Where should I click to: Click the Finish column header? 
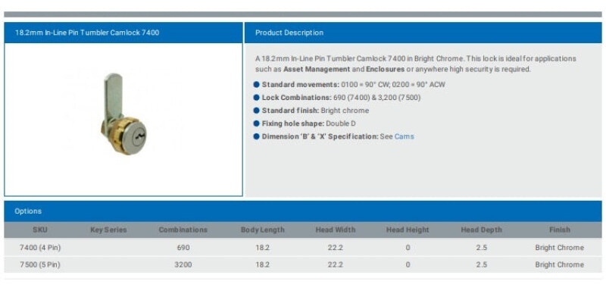pyautogui.click(x=559, y=230)
